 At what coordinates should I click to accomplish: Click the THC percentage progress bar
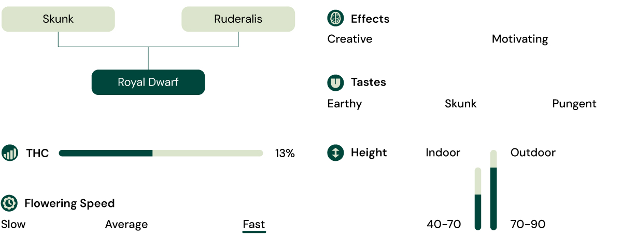[161, 153]
